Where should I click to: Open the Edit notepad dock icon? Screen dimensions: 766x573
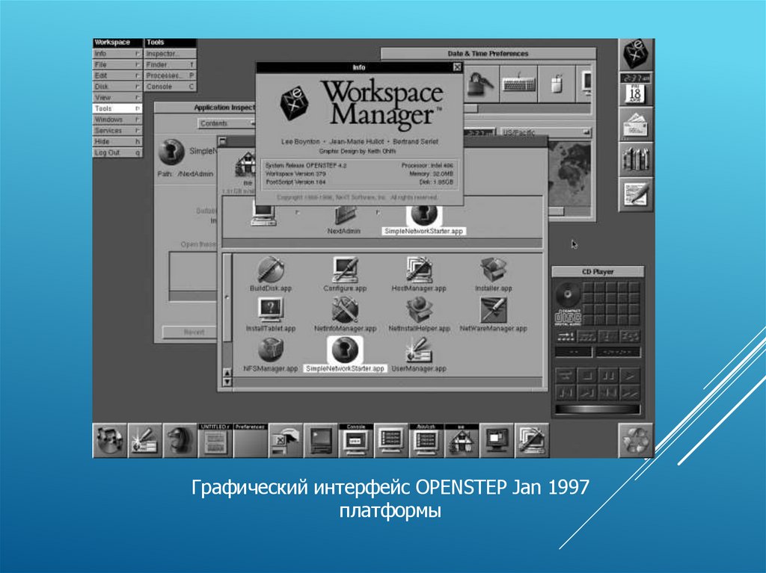pyautogui.click(x=636, y=194)
